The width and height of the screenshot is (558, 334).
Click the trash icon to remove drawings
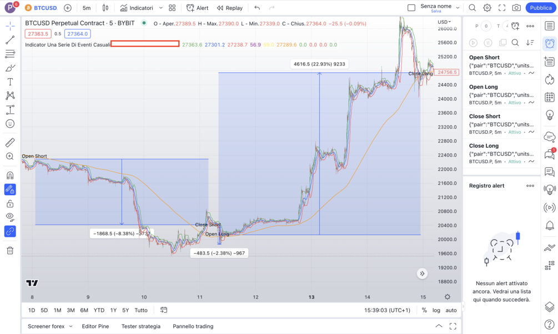tap(10, 250)
